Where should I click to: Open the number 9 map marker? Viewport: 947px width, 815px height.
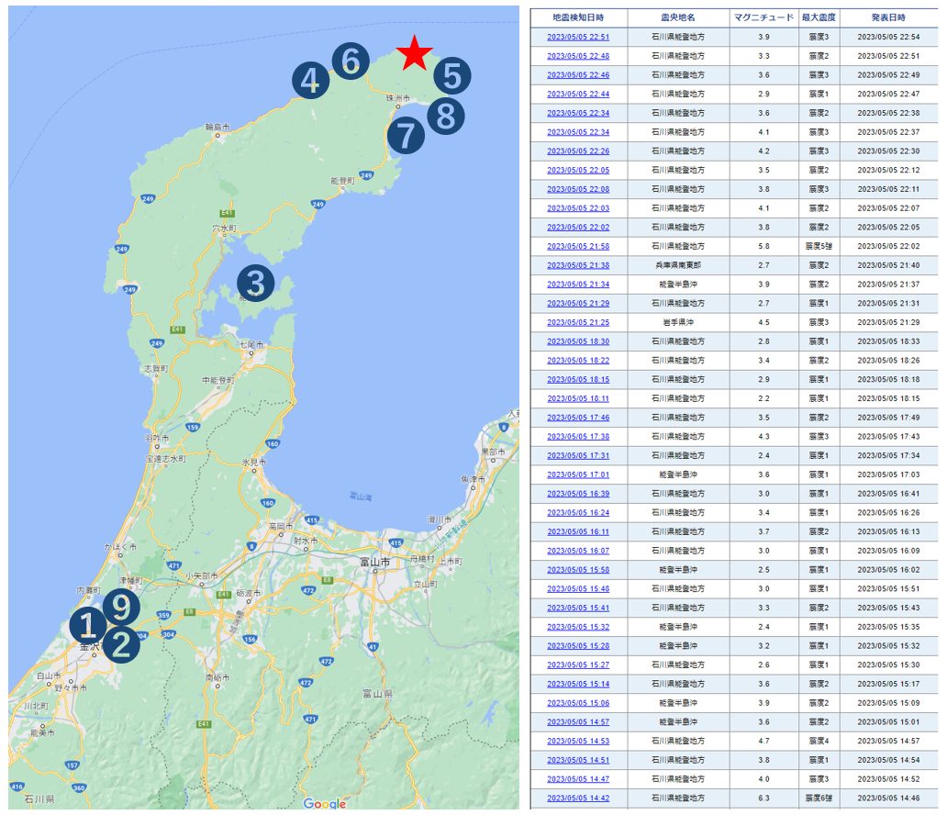121,607
